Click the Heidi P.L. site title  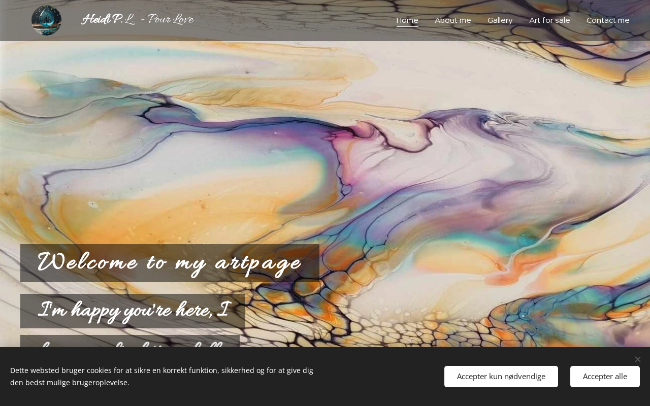(108, 20)
